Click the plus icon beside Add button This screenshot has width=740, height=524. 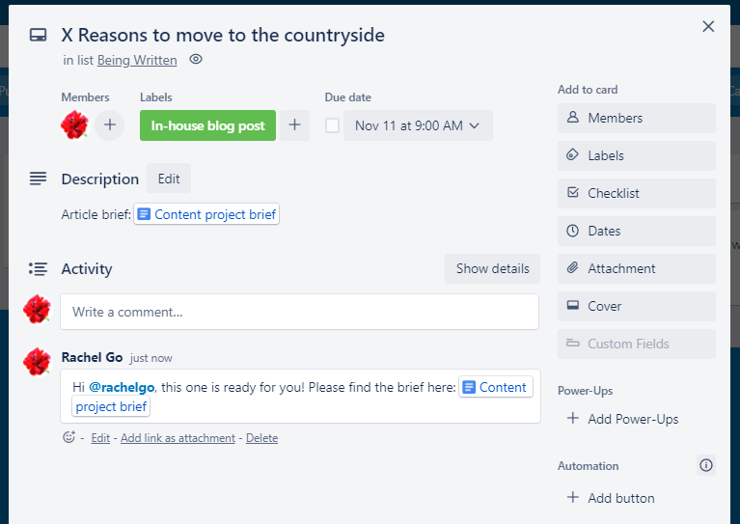[573, 497]
